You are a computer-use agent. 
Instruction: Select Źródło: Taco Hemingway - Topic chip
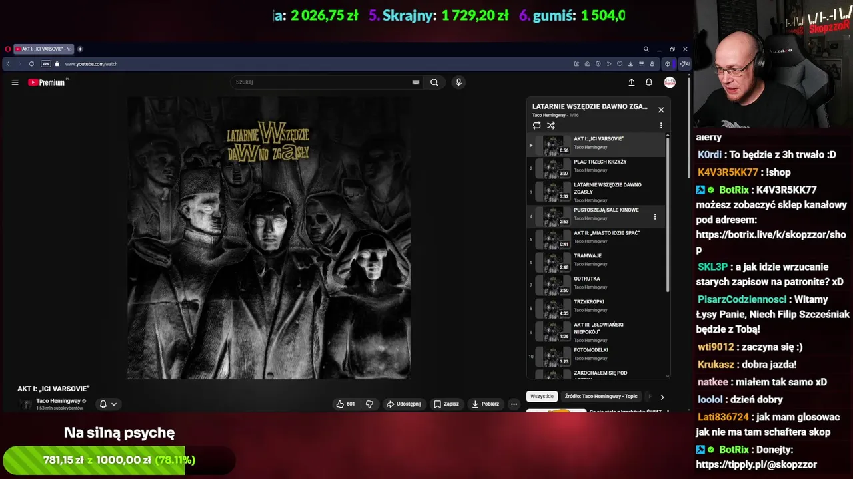pos(601,397)
